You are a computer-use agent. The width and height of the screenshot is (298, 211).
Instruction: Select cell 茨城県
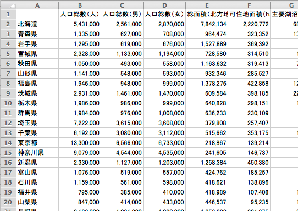coord(37,93)
